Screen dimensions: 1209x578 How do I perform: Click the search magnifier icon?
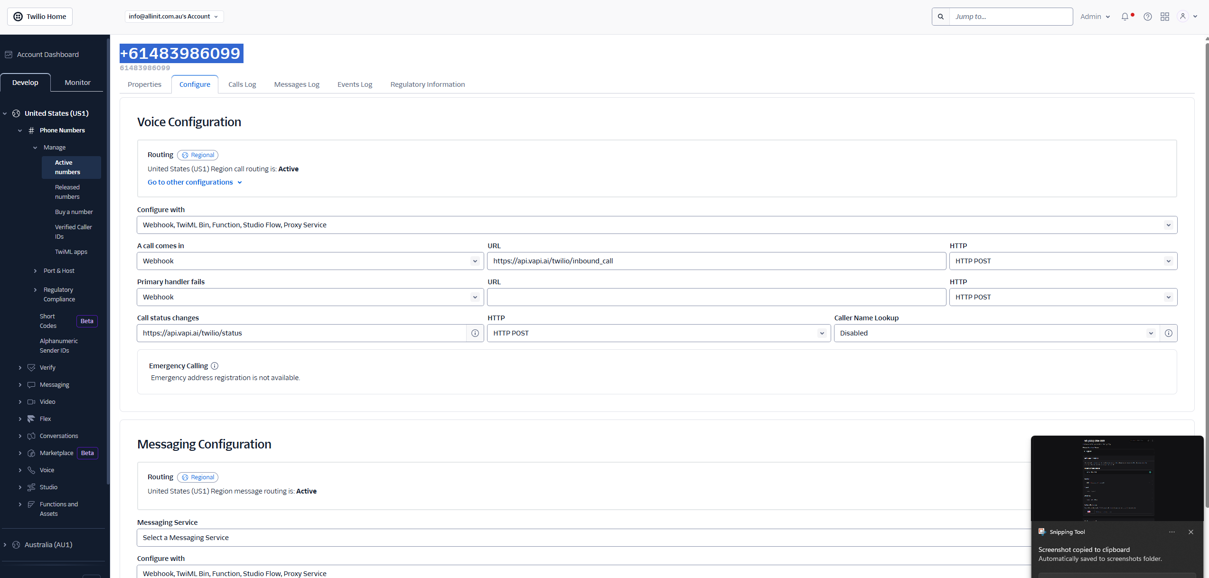(x=940, y=17)
